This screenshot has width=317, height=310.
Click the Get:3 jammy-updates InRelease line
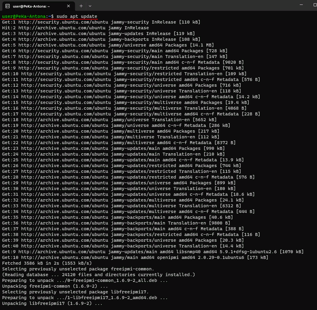click(99, 34)
